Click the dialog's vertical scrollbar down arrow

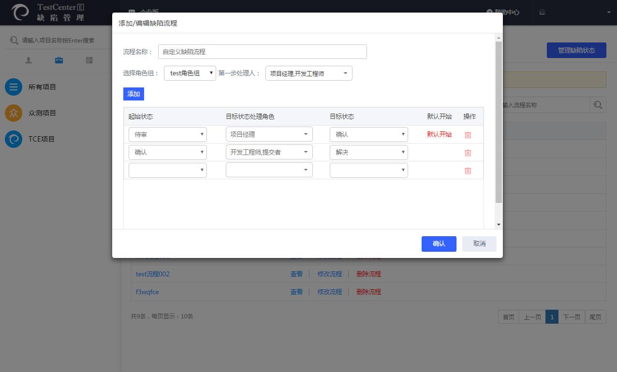pos(499,225)
